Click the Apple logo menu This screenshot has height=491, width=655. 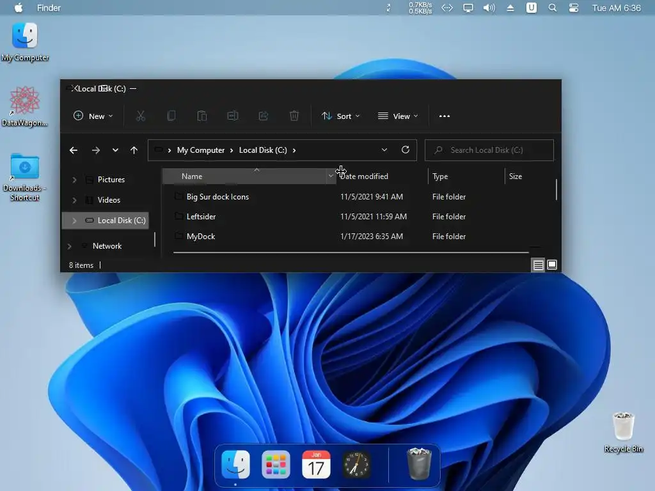(x=19, y=8)
